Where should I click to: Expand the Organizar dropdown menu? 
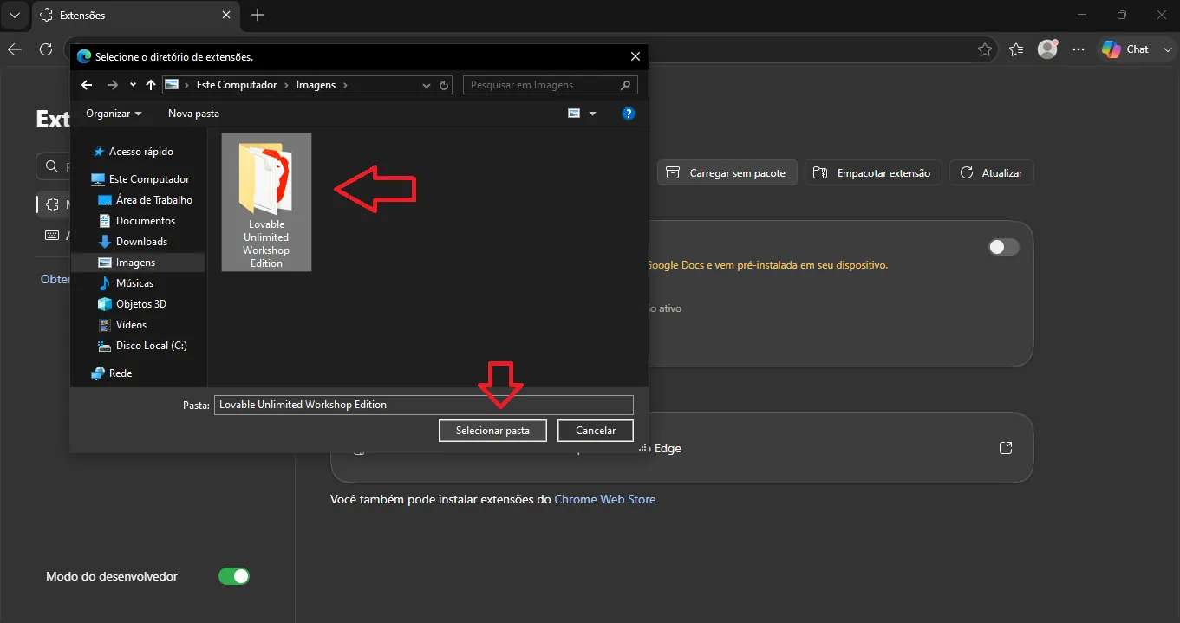pyautogui.click(x=114, y=114)
